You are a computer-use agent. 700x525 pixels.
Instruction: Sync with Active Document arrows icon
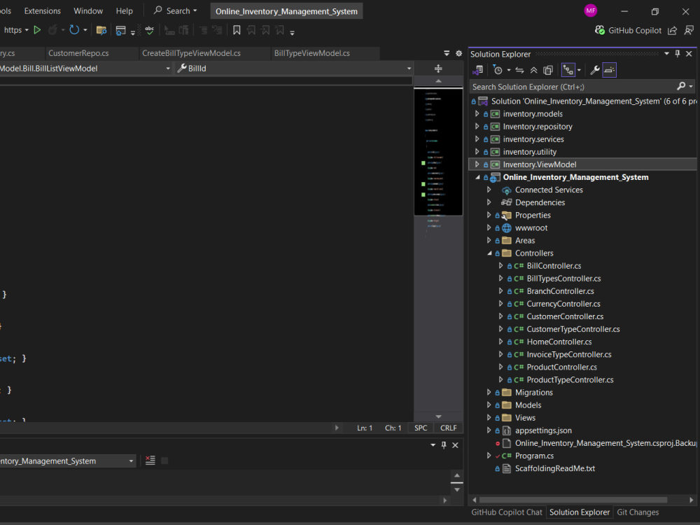pos(519,70)
